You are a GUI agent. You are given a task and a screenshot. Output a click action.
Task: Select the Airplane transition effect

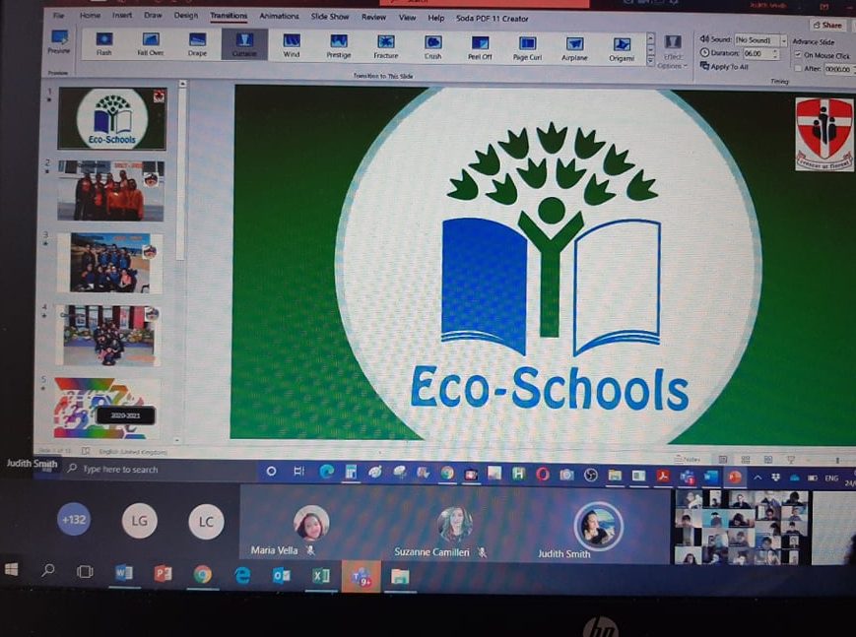574,46
